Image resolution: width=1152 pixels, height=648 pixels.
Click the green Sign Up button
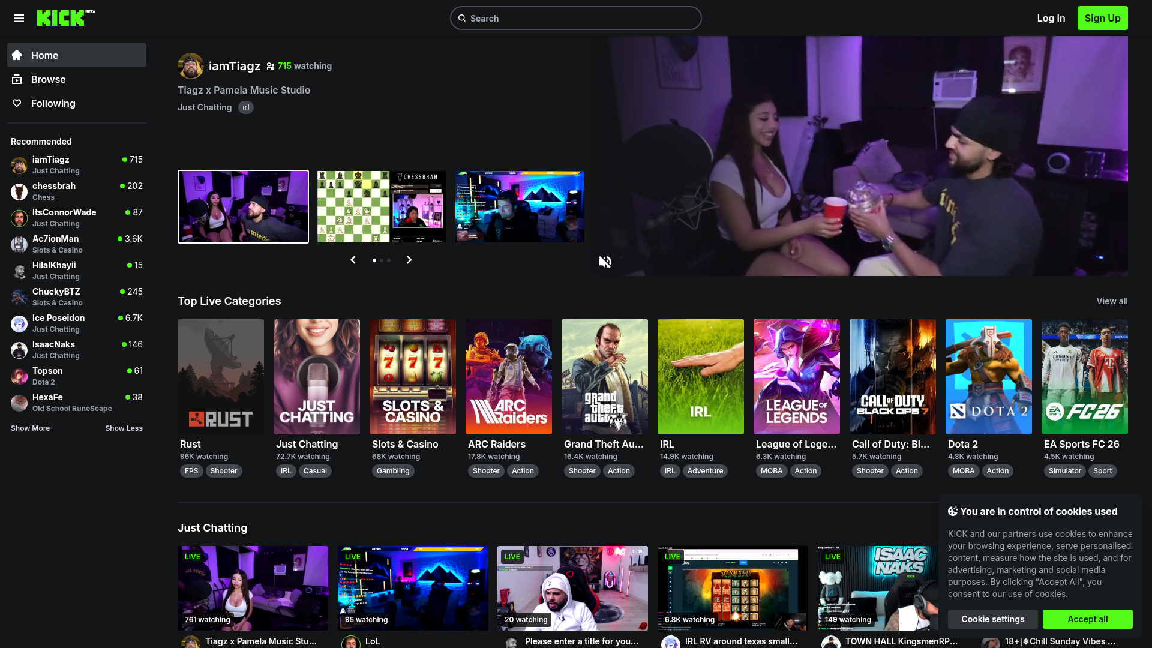tap(1102, 18)
